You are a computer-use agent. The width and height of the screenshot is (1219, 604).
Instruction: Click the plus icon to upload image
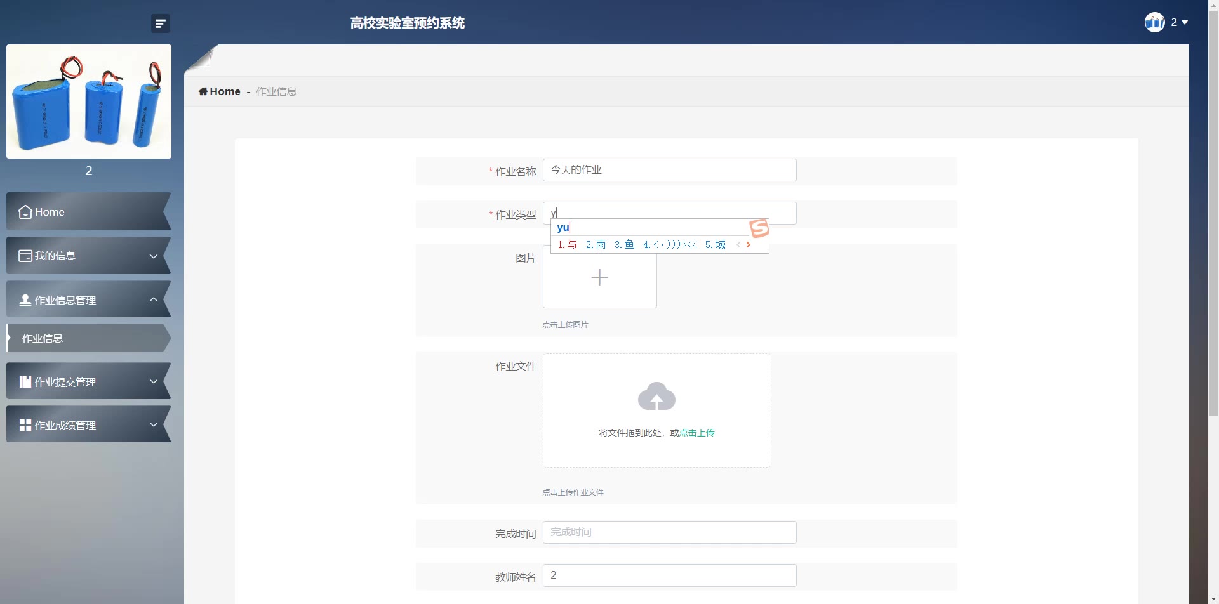point(599,277)
